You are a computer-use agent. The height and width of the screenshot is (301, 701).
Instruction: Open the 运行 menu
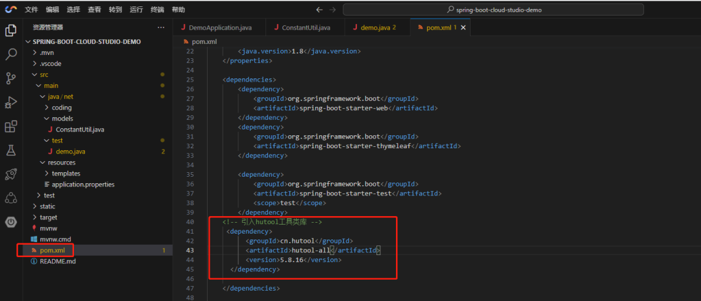pos(136,9)
